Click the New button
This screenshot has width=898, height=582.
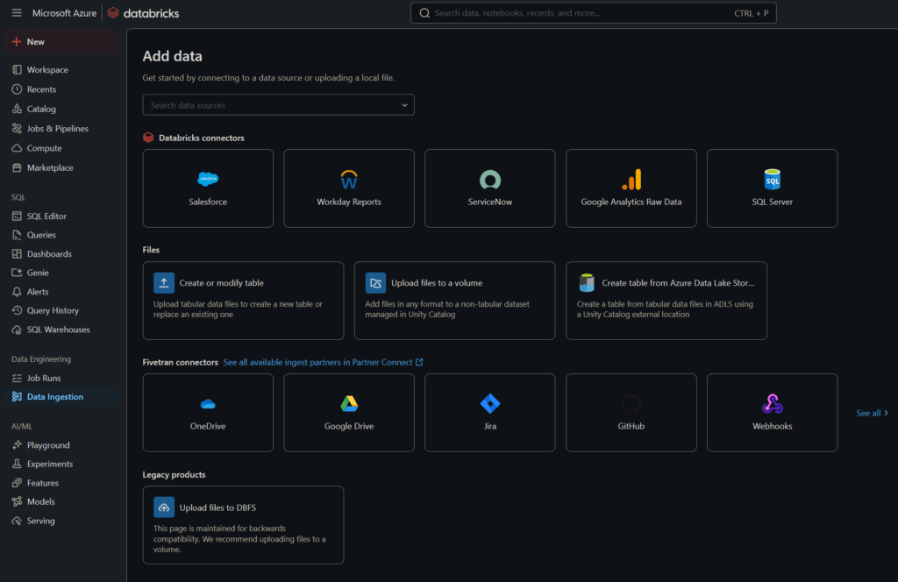tap(35, 42)
